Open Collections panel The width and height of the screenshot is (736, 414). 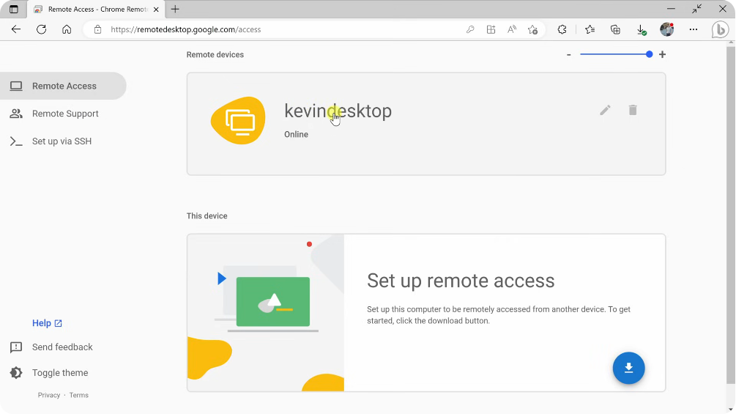click(x=615, y=29)
